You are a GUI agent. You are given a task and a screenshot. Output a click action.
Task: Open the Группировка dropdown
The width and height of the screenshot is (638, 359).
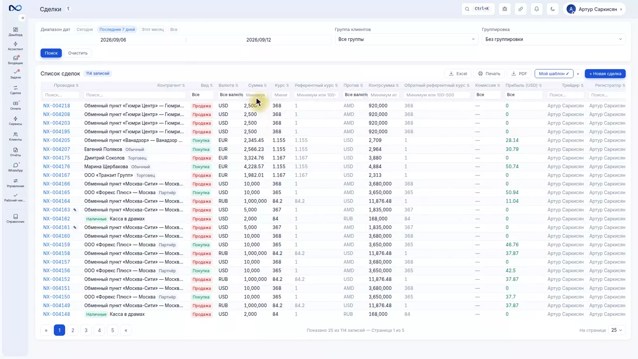pyautogui.click(x=553, y=39)
